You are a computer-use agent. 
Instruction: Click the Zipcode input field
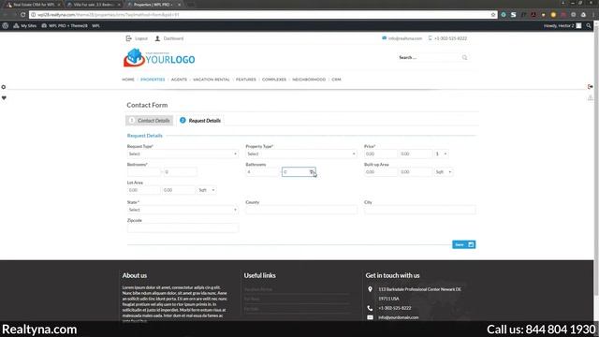[183, 228]
